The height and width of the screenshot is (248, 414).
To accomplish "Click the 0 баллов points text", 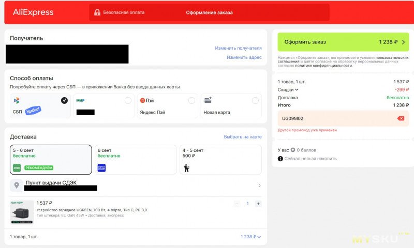I will pos(306,150).
